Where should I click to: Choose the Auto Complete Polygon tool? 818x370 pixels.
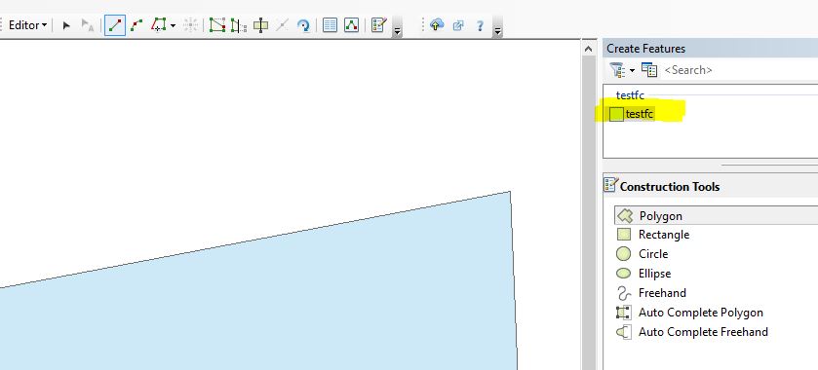tap(689, 313)
